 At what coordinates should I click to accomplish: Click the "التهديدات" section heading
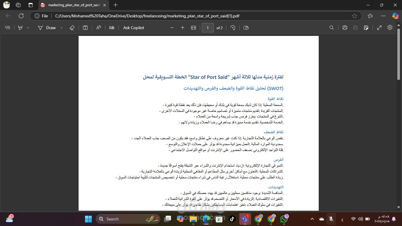pyautogui.click(x=276, y=187)
